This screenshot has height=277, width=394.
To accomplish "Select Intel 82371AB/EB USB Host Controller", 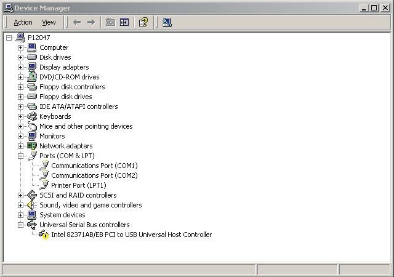I will (x=131, y=235).
